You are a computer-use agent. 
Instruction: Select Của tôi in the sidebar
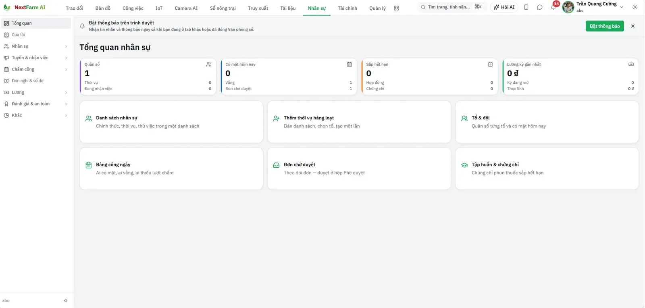[35, 35]
